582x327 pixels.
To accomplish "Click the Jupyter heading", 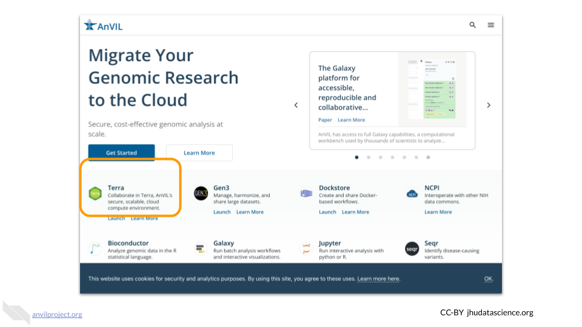I will tap(330, 243).
